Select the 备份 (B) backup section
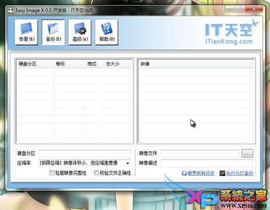 [x=53, y=32]
